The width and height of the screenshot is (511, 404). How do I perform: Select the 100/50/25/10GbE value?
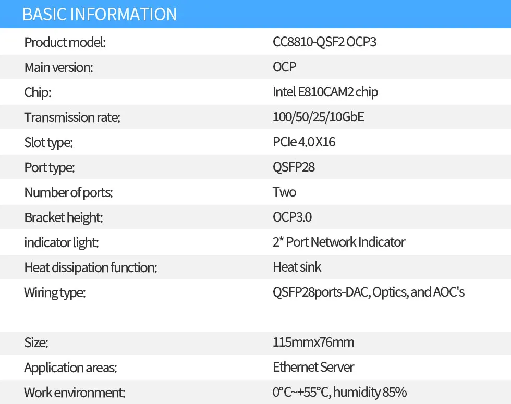pos(318,117)
